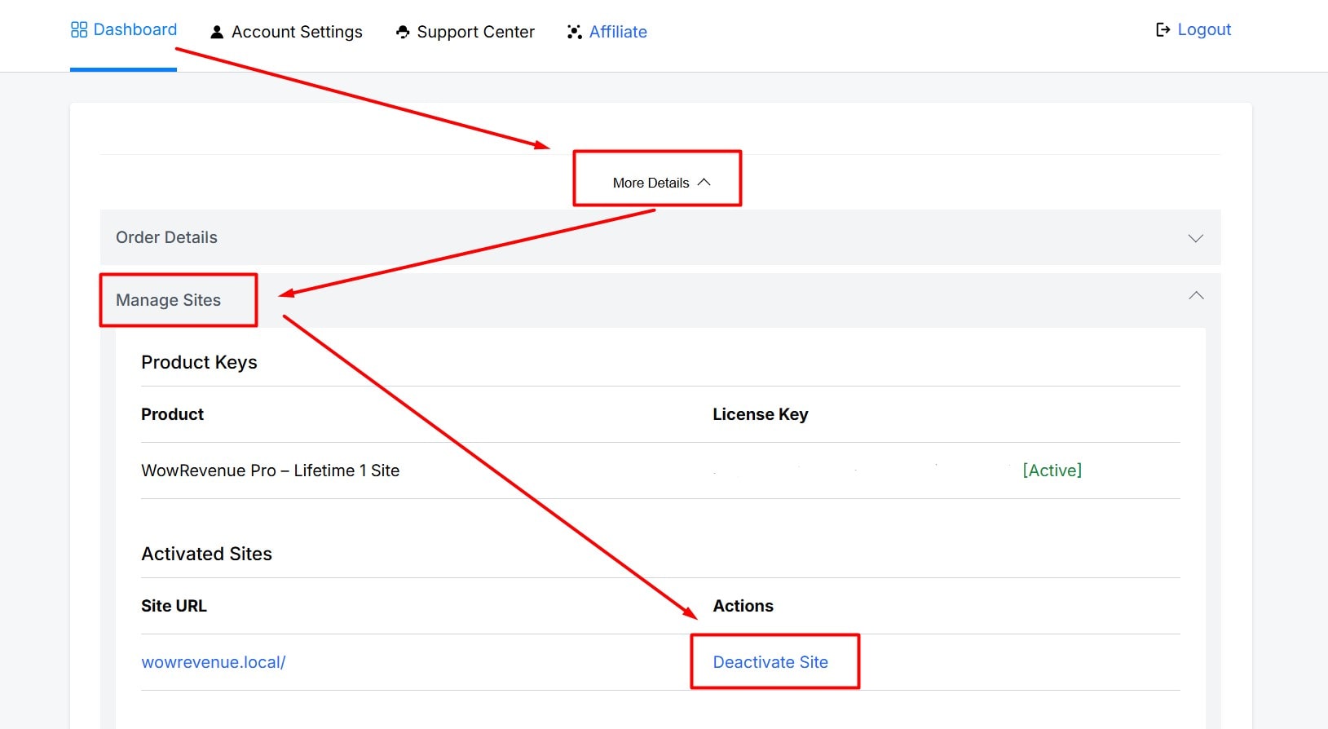The image size is (1328, 729).
Task: Log out via the Logout link
Action: tap(1193, 30)
